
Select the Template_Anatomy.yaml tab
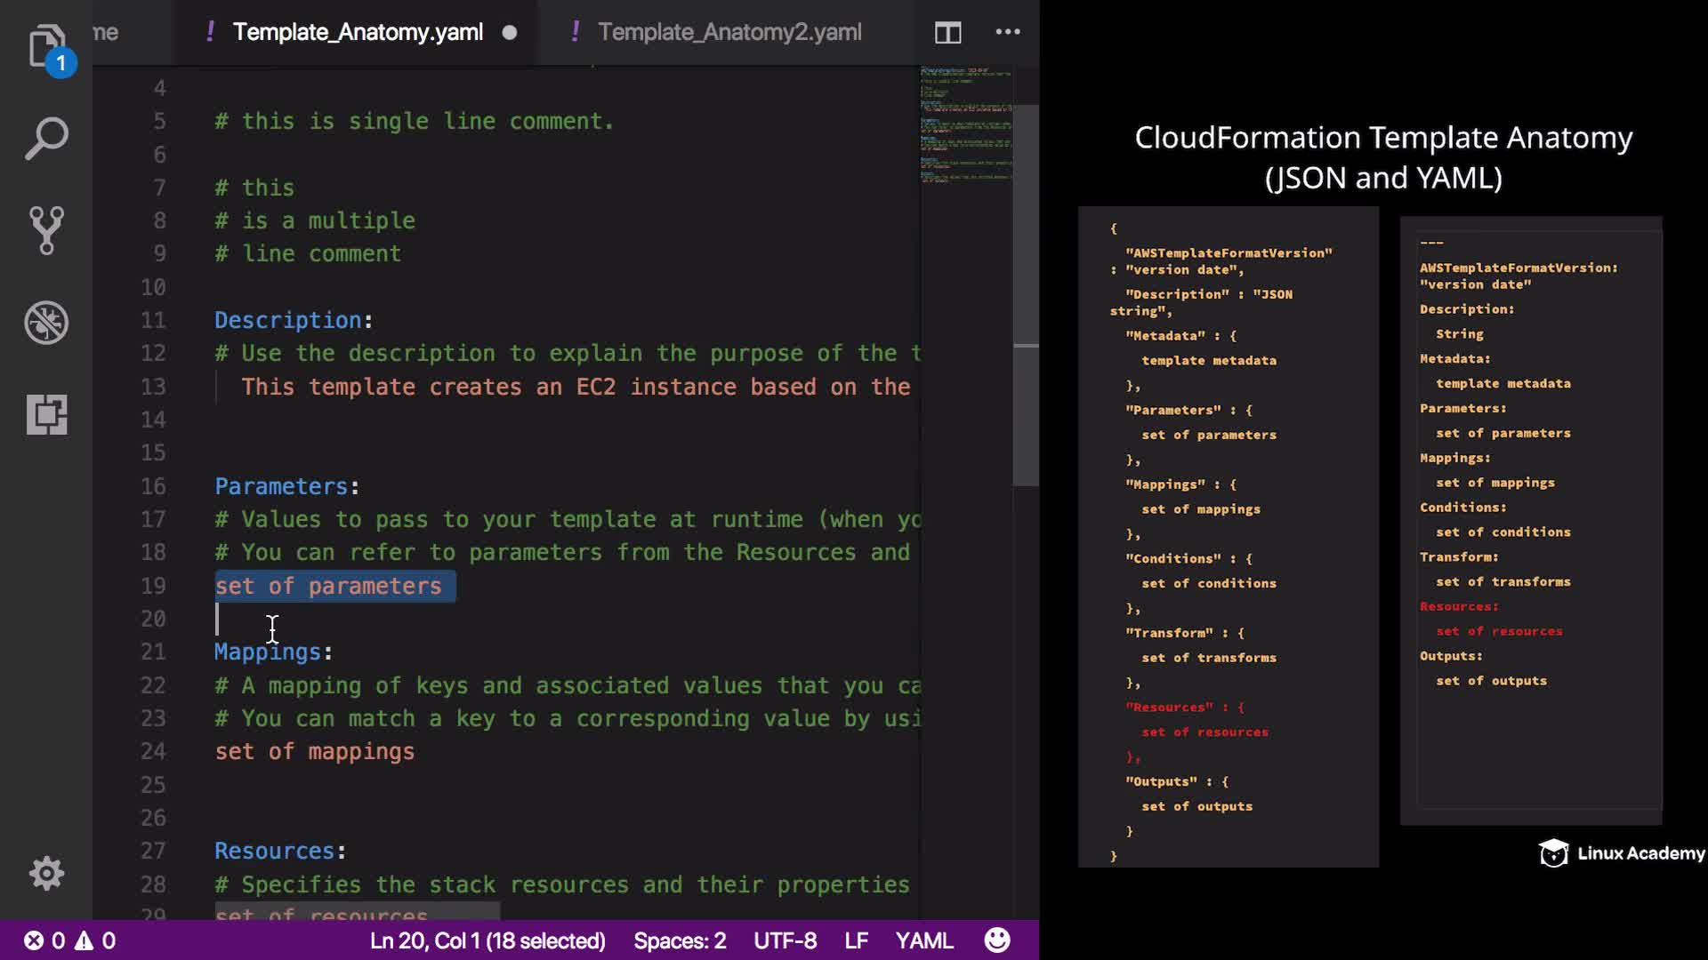[358, 32]
